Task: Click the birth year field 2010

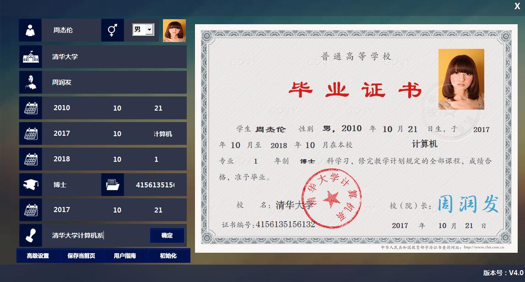Action: (62, 108)
